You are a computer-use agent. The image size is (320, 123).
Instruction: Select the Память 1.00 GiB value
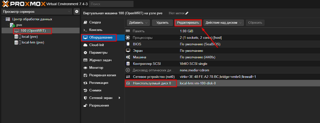pyautogui.click(x=187, y=31)
